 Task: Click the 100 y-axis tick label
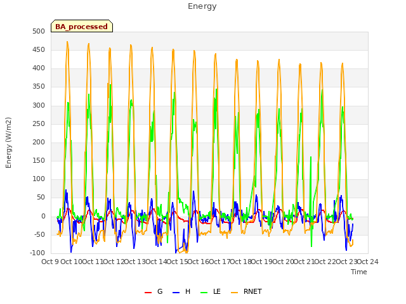click(39, 179)
